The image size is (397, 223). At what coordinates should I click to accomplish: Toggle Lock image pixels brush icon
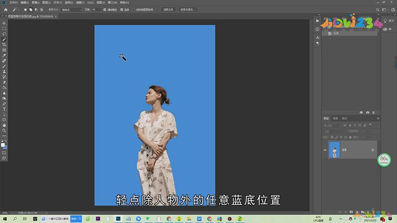point(336,137)
